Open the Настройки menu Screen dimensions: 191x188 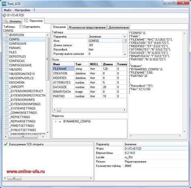pos(22,10)
